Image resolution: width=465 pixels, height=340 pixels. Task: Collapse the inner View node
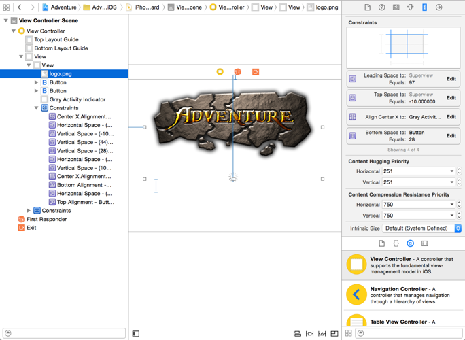(x=29, y=65)
